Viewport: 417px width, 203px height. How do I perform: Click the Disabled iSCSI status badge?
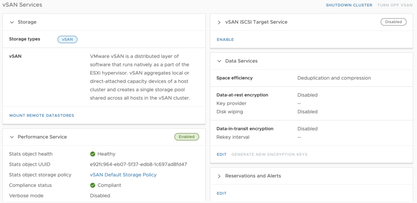(x=394, y=22)
